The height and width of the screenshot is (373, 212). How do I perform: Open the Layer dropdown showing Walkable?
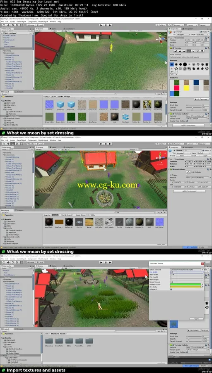pyautogui.click(x=203, y=35)
